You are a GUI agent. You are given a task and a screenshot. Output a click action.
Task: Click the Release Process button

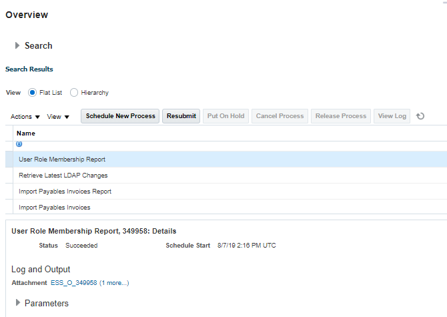click(341, 116)
